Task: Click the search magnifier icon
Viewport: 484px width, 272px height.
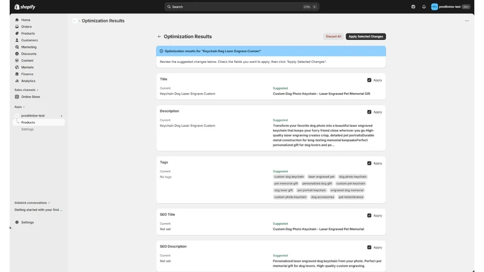Action: pos(169,7)
